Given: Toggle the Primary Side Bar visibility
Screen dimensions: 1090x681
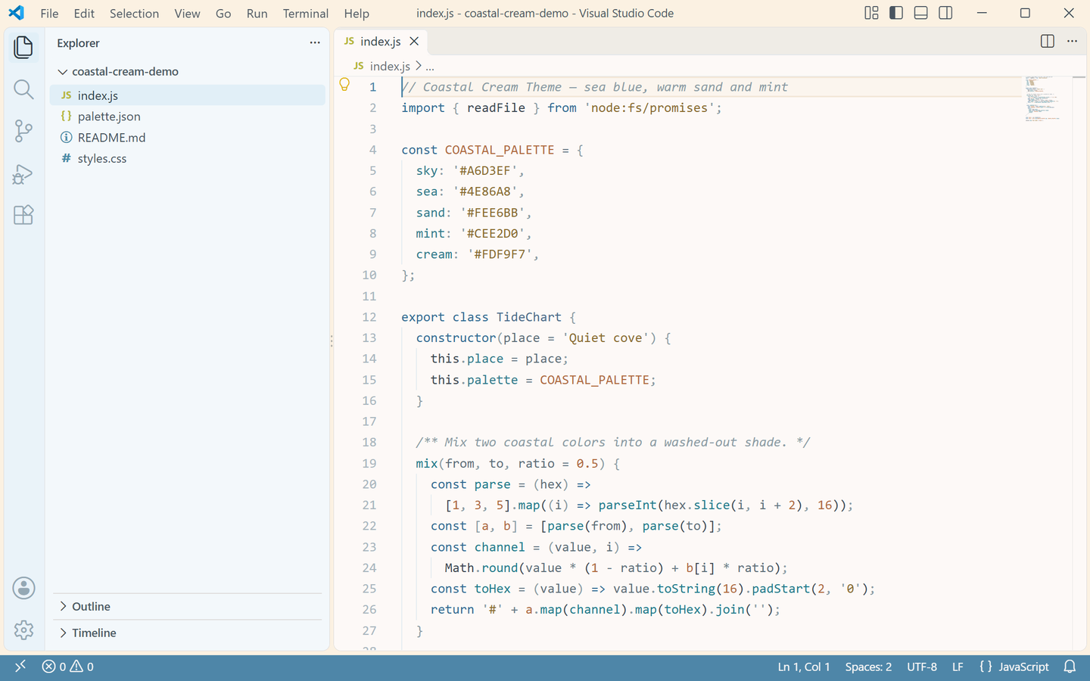Looking at the screenshot, I should 896,13.
